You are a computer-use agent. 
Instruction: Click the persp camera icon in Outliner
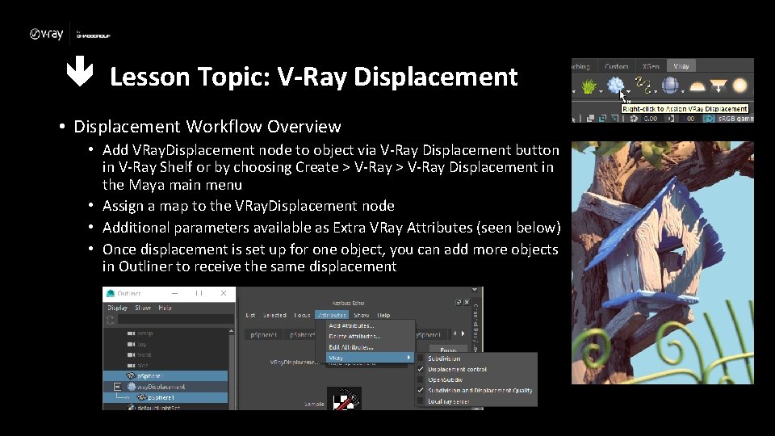click(x=131, y=333)
